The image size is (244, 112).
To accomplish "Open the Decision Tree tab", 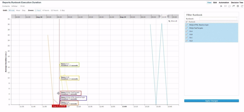I will 237,2.
